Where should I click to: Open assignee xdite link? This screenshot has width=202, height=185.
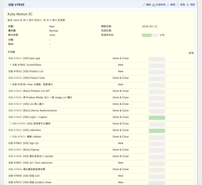(52, 35)
